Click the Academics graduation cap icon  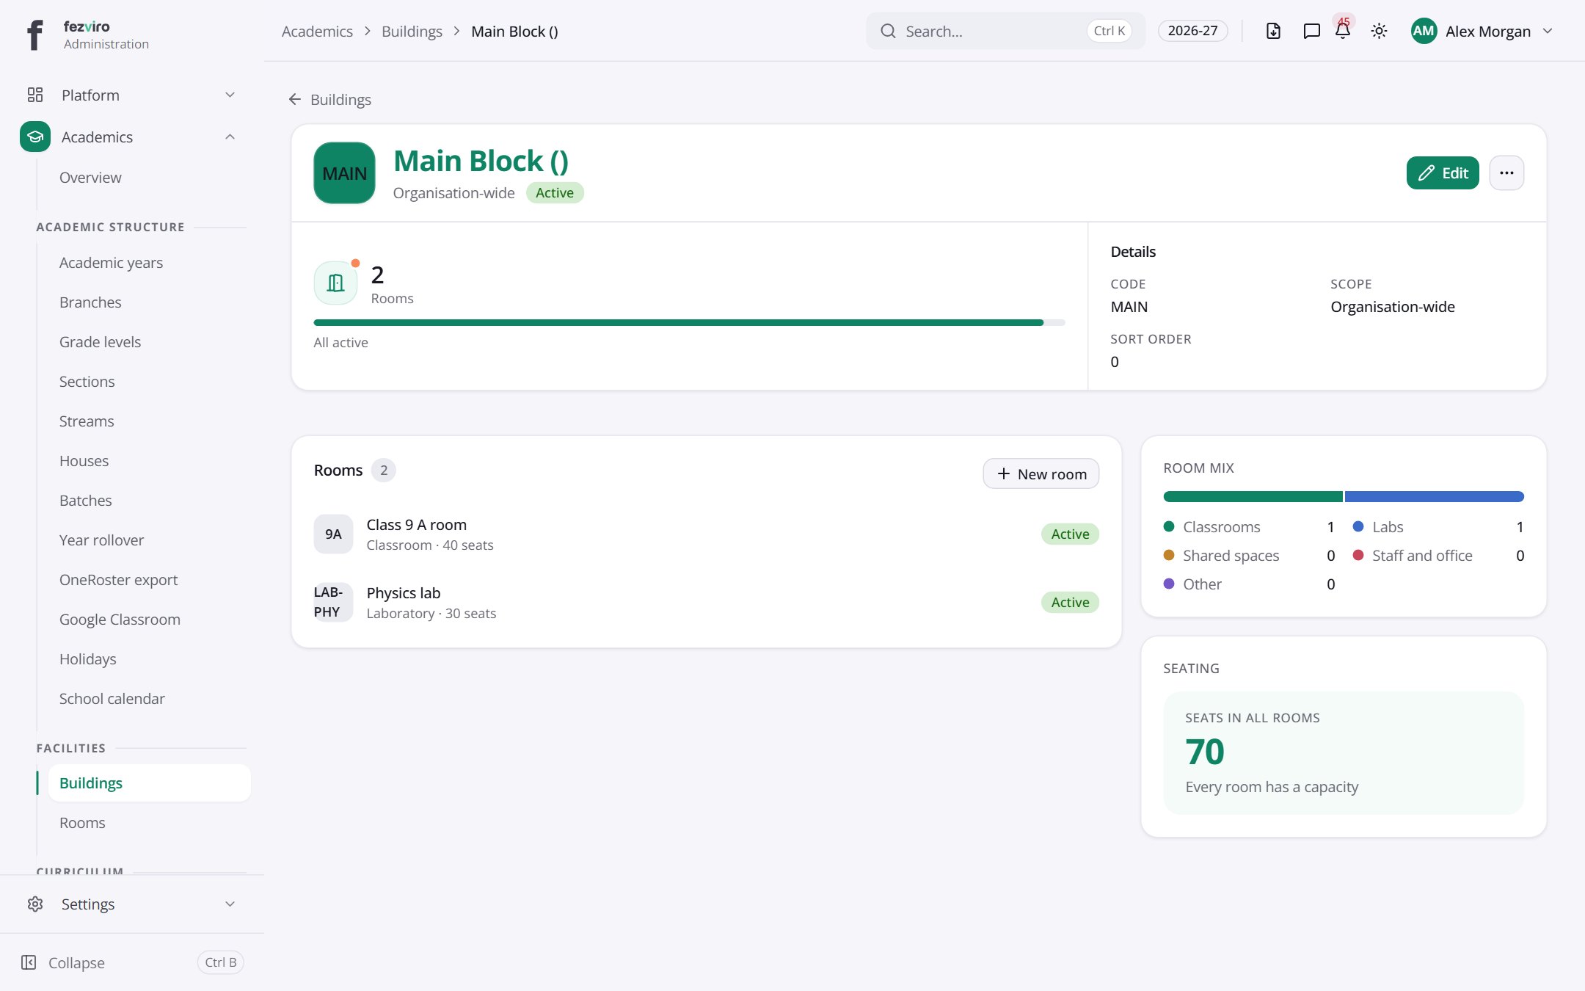click(35, 137)
